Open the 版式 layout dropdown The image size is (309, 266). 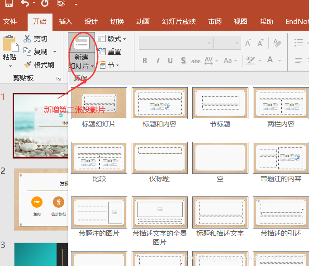(112, 38)
